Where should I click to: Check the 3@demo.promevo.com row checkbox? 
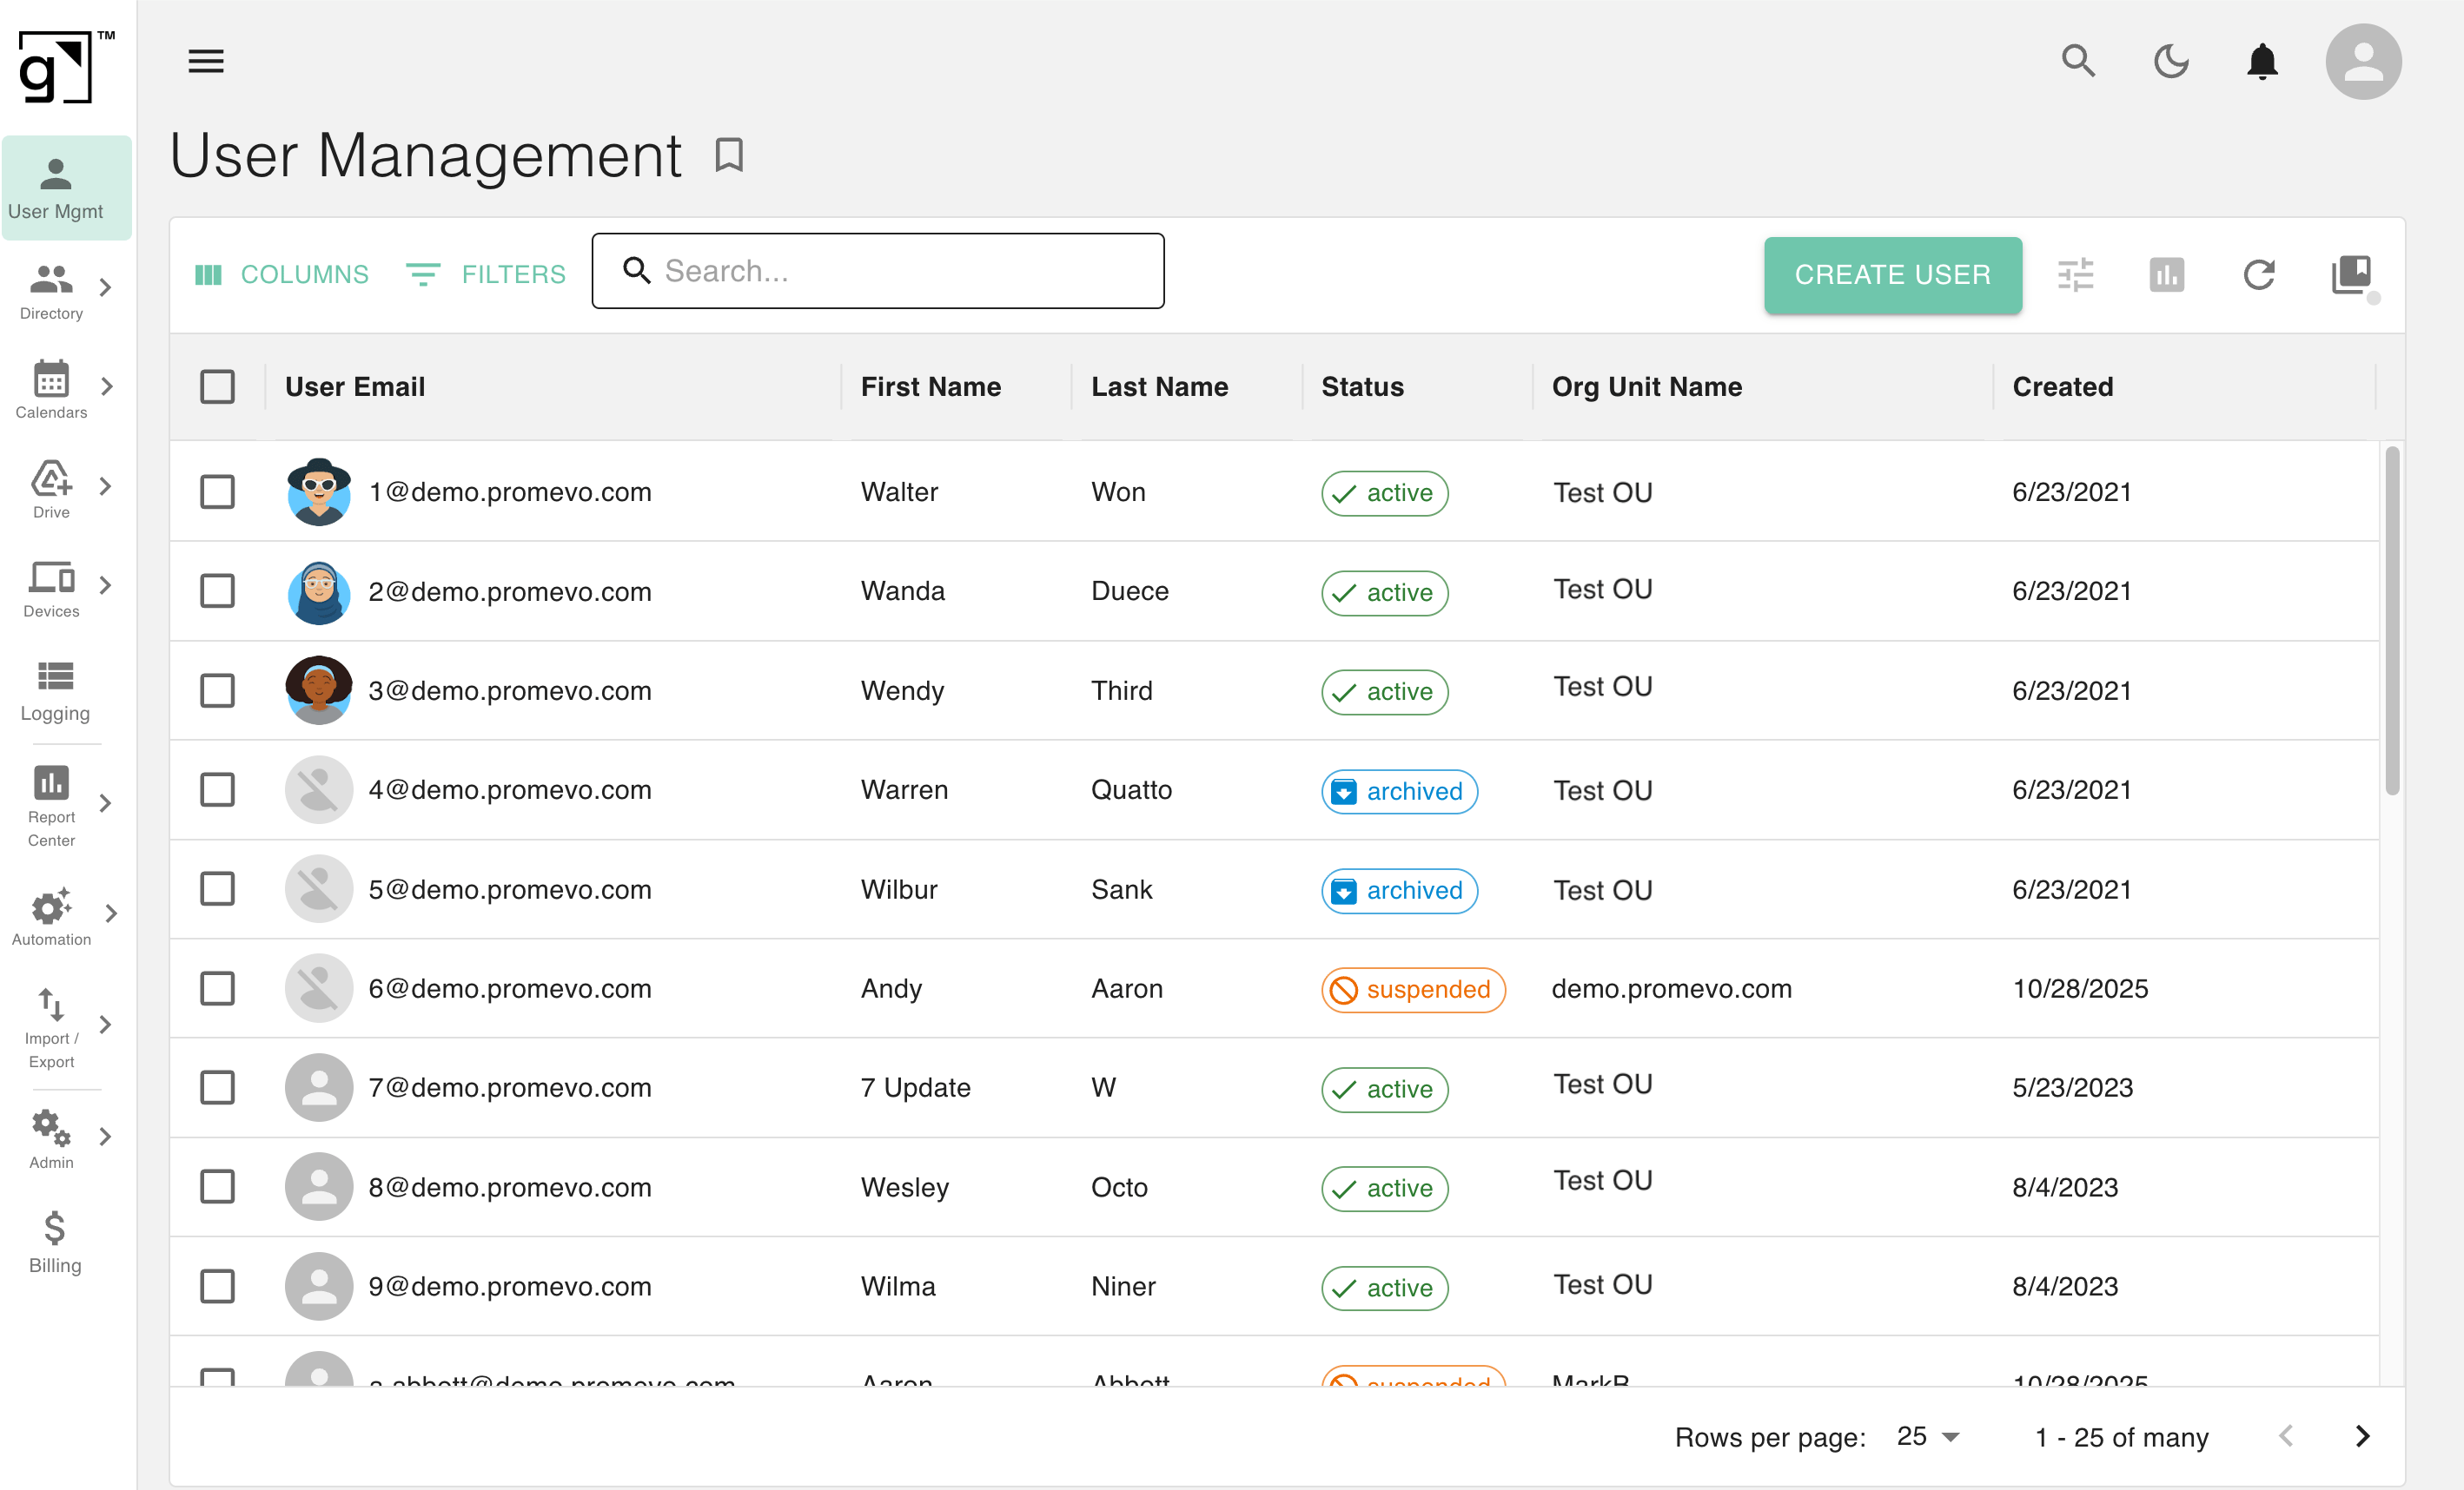[x=217, y=690]
